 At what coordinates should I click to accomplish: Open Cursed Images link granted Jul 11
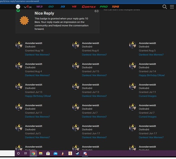(x=147, y=96)
